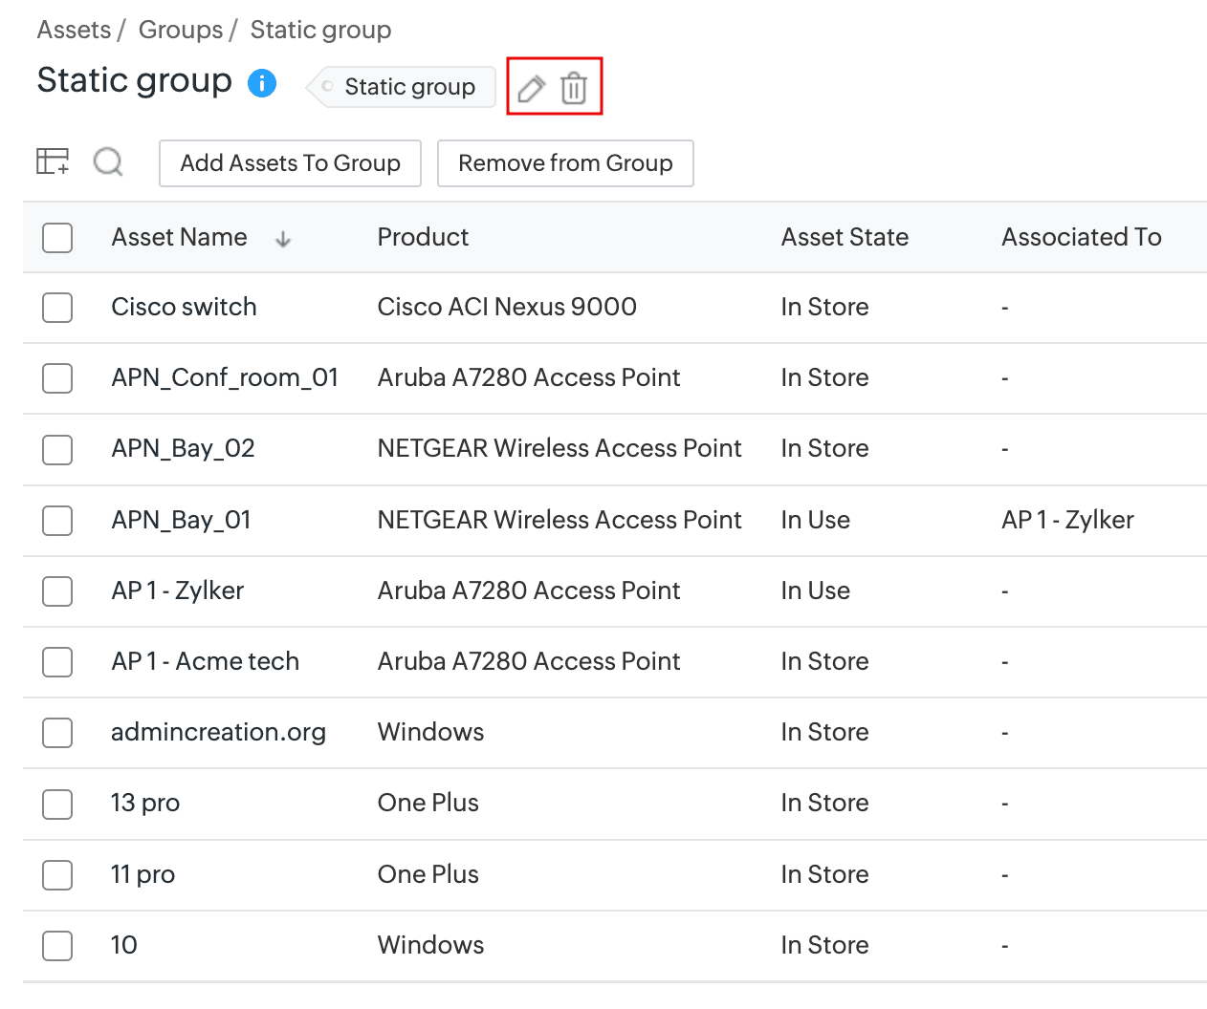Toggle the select-all header checkbox
This screenshot has width=1207, height=1009.
click(57, 237)
